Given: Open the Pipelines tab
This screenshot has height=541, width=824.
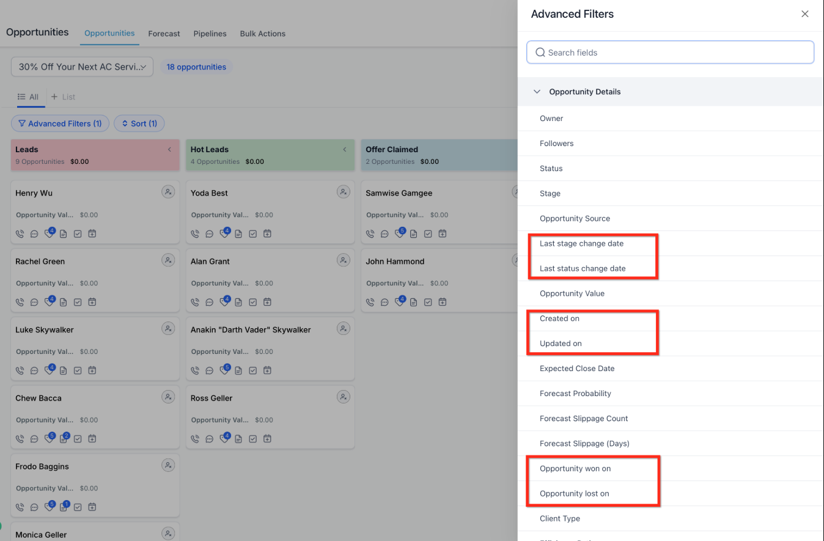Looking at the screenshot, I should click(210, 34).
